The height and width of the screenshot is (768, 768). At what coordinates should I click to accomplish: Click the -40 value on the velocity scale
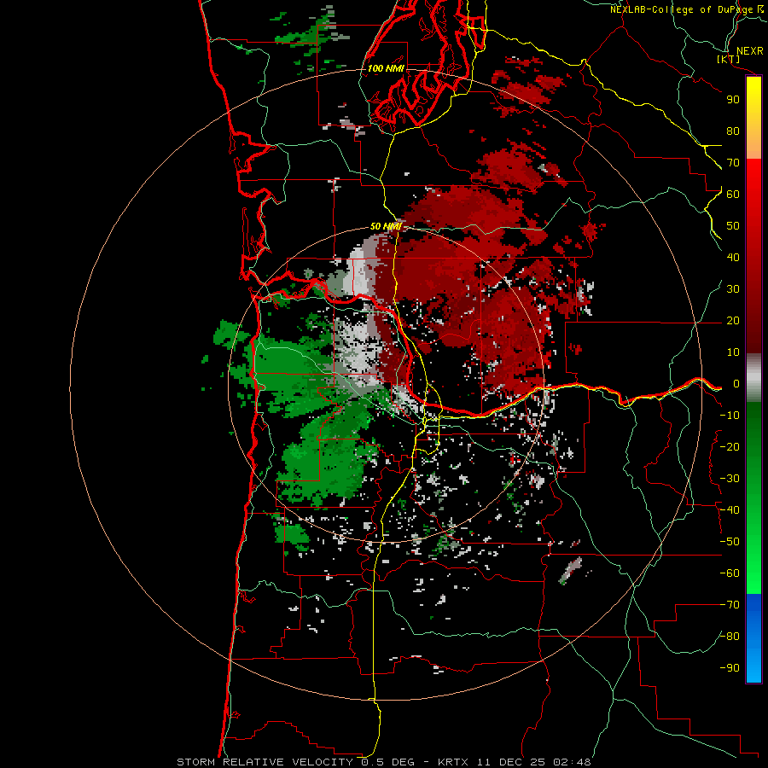click(x=730, y=510)
